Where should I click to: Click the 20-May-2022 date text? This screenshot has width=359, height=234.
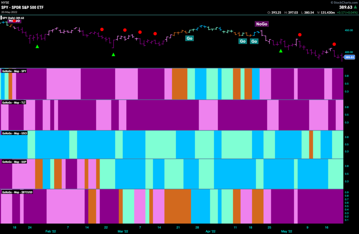9,12
